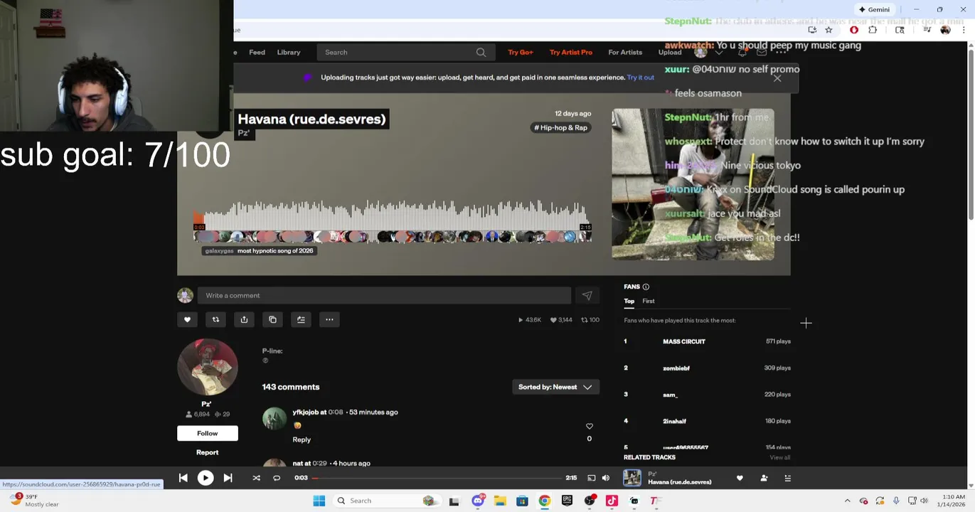Skip to the next track
Image resolution: width=975 pixels, height=512 pixels.
coord(228,478)
